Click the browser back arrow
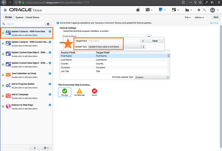 (4, 2)
